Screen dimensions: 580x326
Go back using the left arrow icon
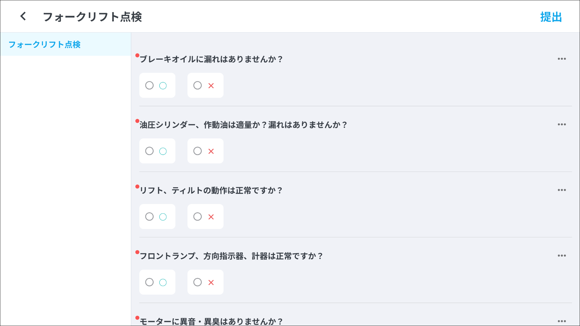point(23,16)
